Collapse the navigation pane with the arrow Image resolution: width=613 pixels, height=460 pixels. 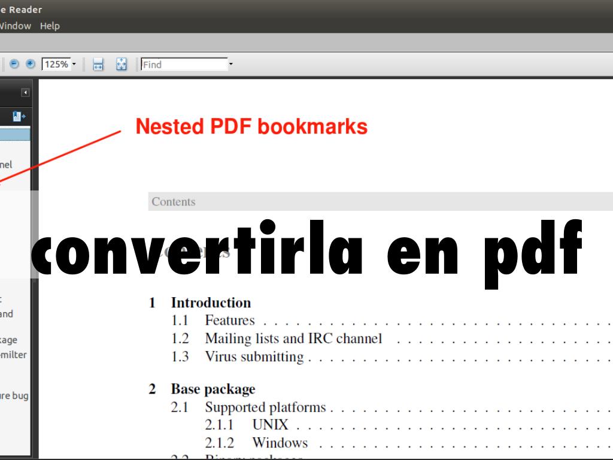click(25, 92)
